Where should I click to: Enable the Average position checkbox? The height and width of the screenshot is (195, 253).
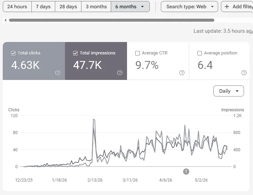(200, 53)
